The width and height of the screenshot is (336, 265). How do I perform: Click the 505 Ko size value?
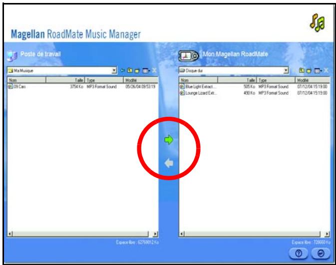click(250, 86)
